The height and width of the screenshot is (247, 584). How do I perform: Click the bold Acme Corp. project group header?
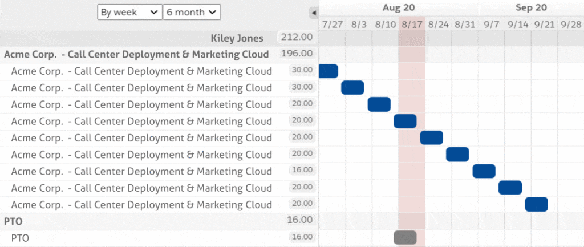[136, 54]
